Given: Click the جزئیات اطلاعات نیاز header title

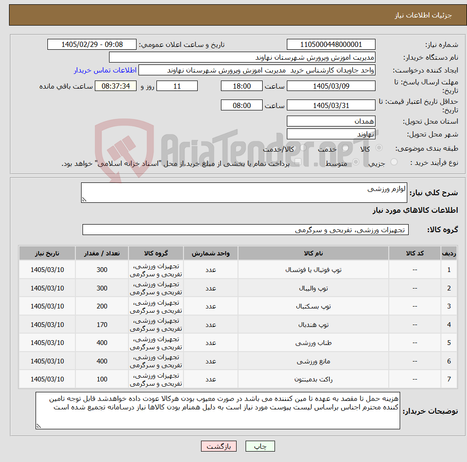Looking at the screenshot, I should point(423,15).
